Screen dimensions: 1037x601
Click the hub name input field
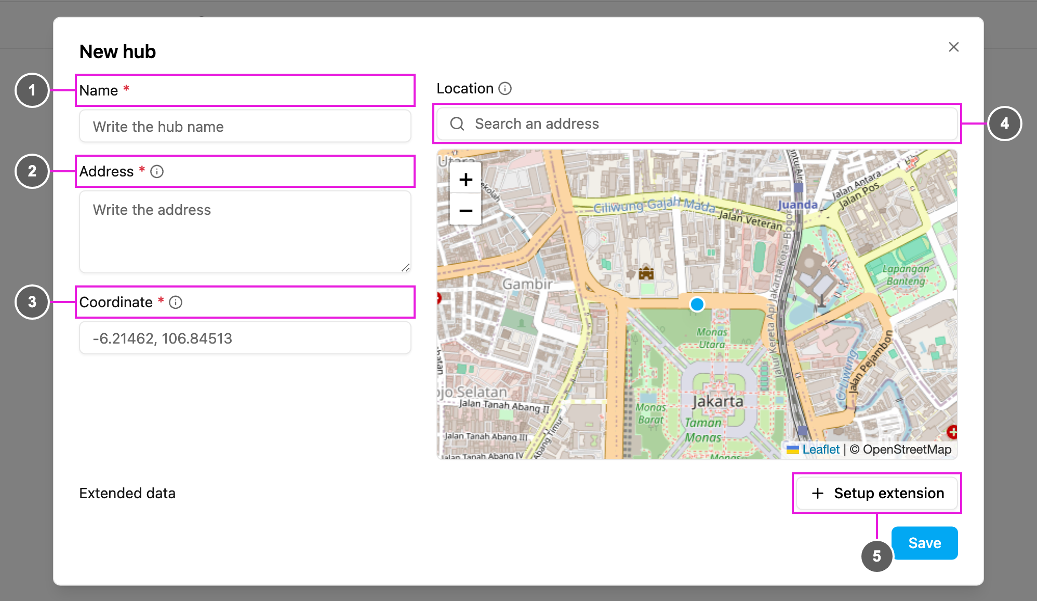245,126
